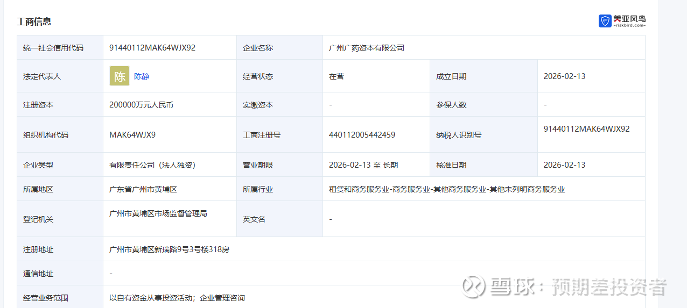Select the unified credit code 91440112MAK64WJX92
This screenshot has height=308, width=687.
pyautogui.click(x=152, y=48)
